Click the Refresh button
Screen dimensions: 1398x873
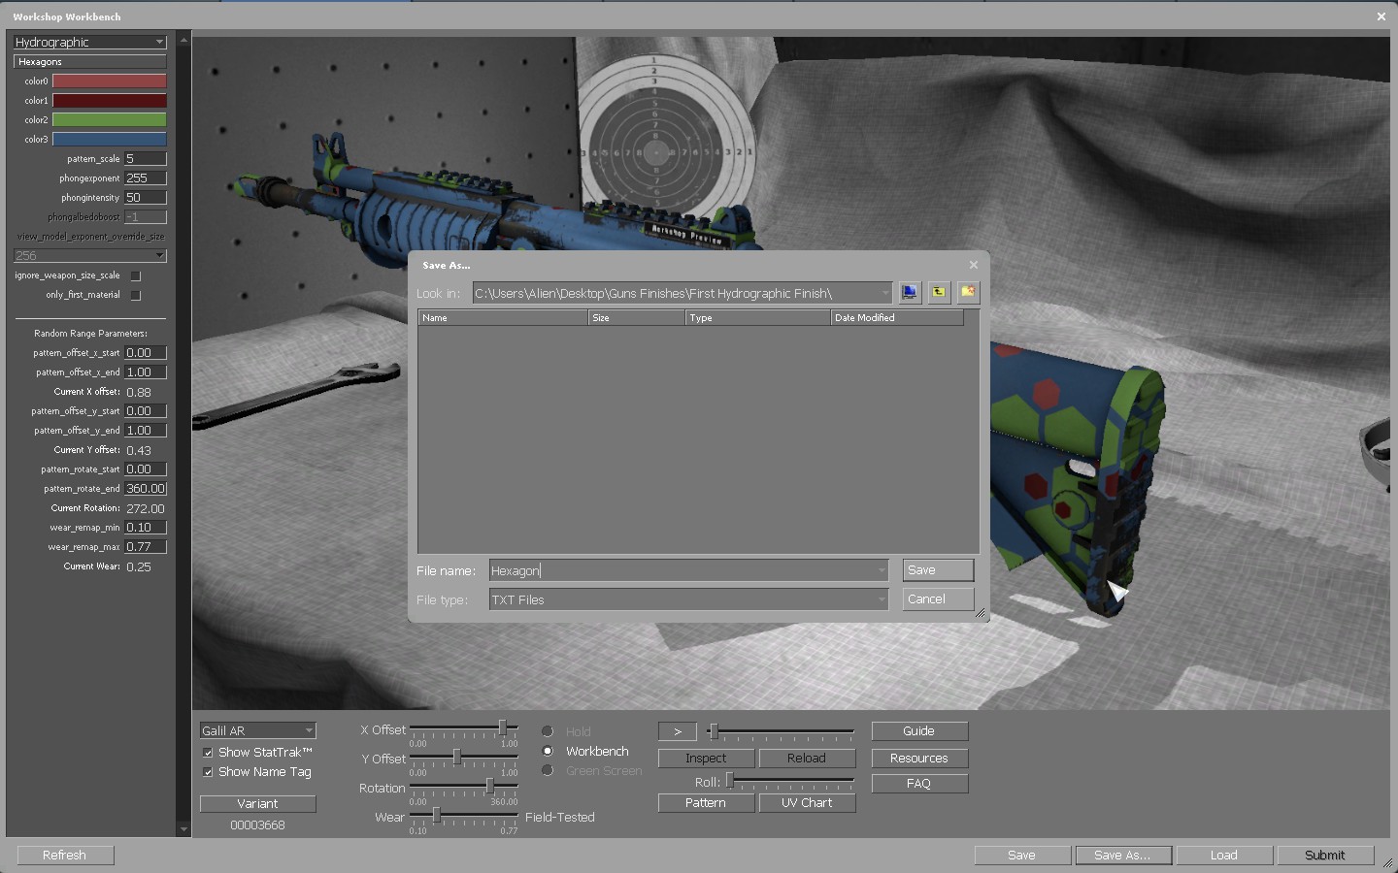click(65, 855)
